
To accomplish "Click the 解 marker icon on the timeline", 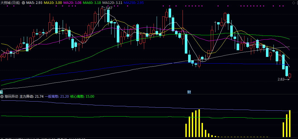I will pyautogui.click(x=1, y=92).
